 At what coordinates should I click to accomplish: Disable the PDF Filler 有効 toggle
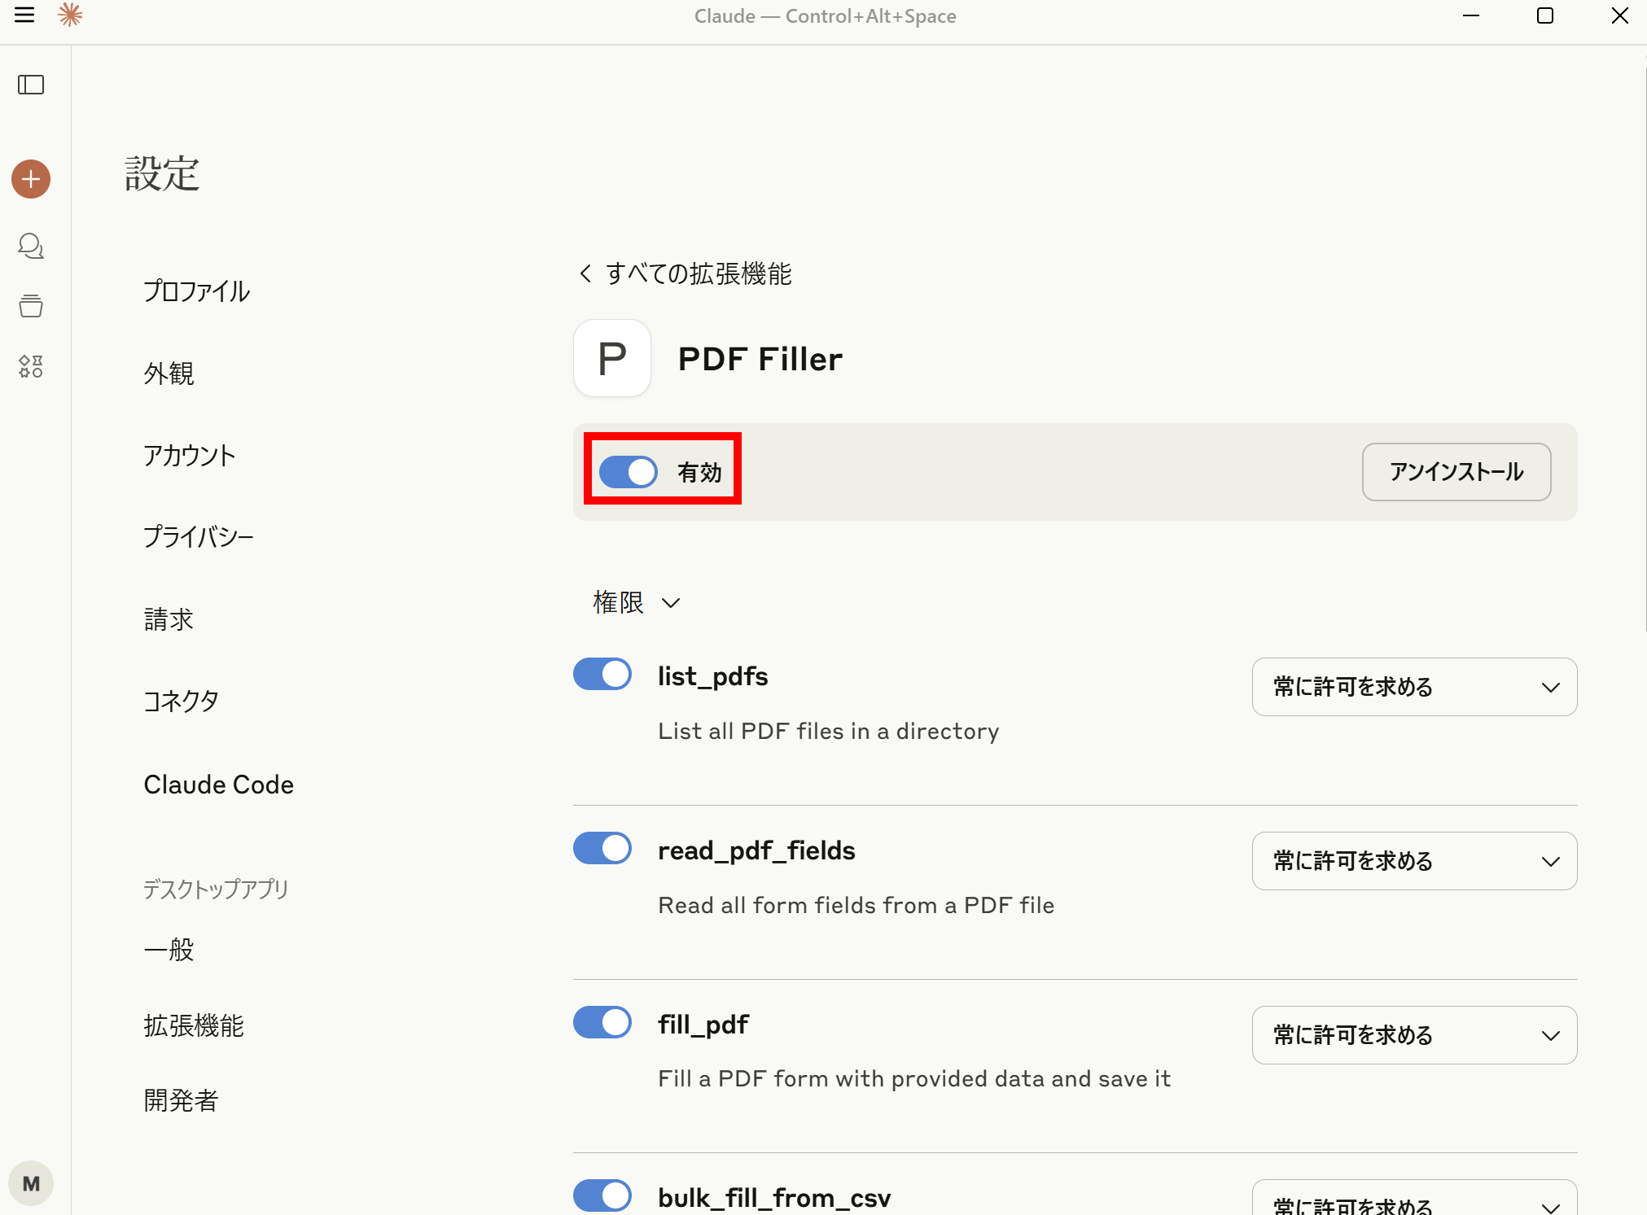point(629,472)
